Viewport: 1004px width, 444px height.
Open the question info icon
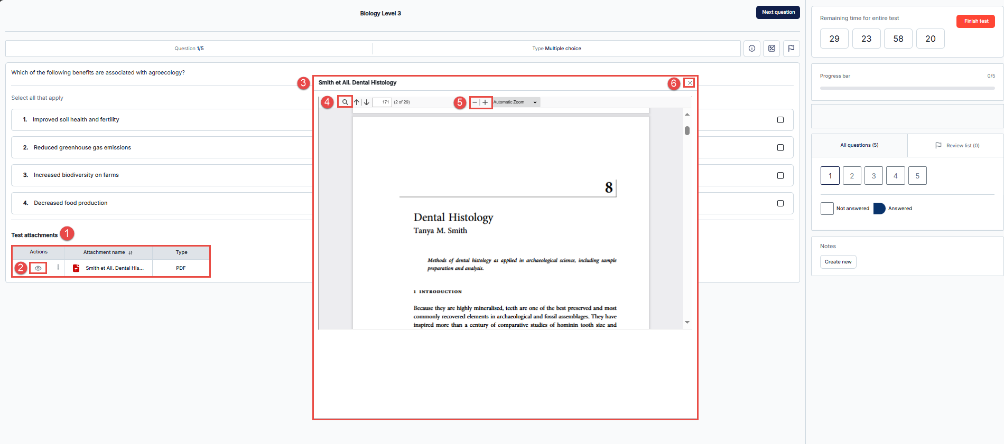[x=752, y=49]
